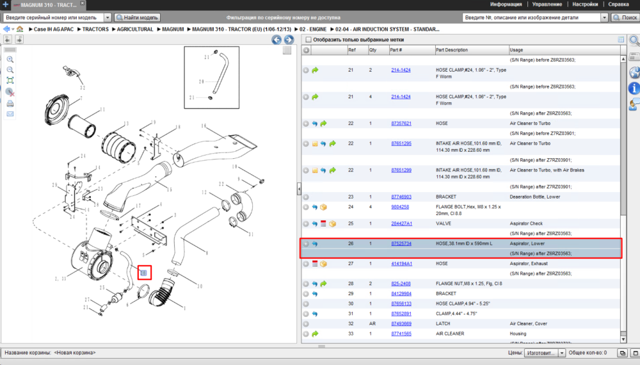This screenshot has height=365, width=640.
Task: Open the blue info sidebar icon
Action: [x=634, y=88]
